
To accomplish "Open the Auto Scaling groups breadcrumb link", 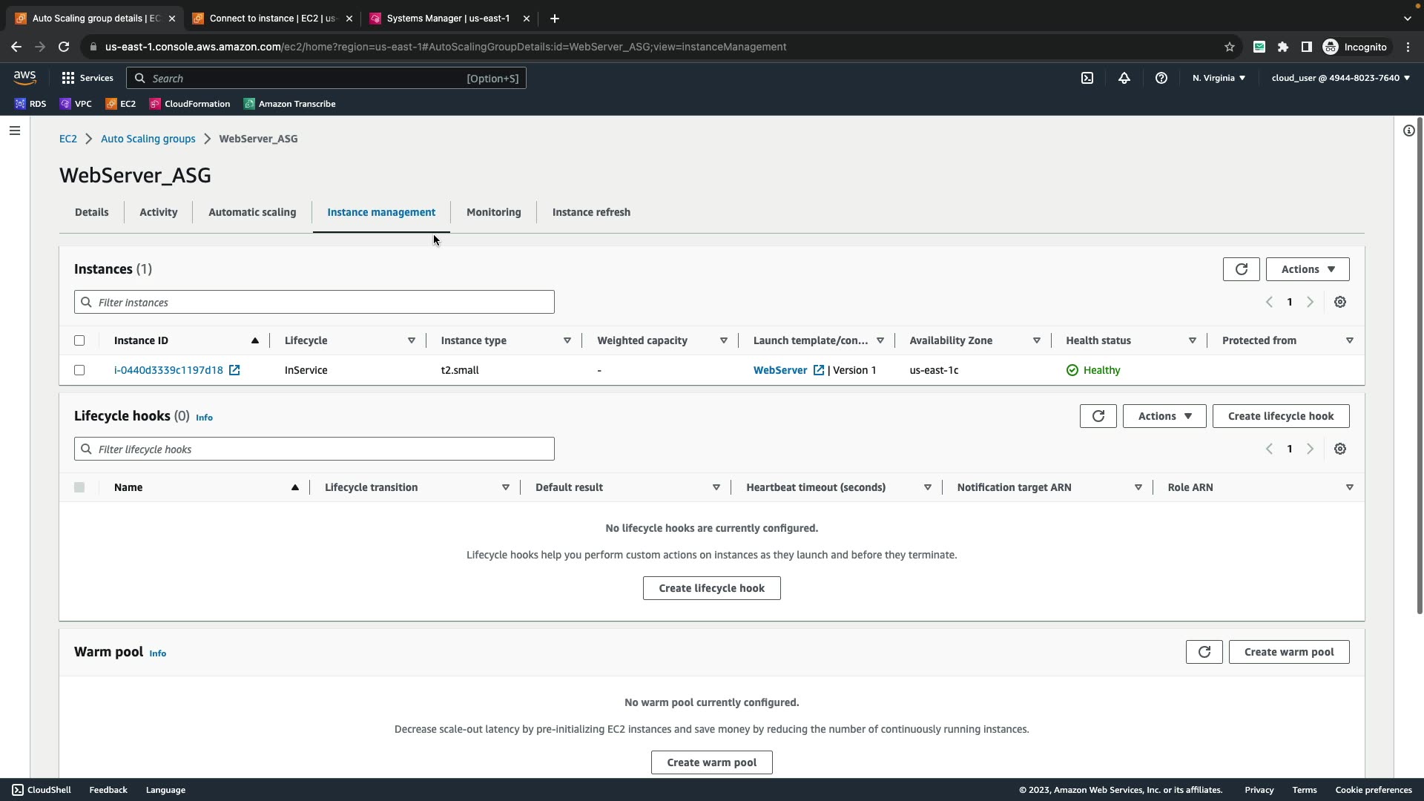I will click(148, 139).
